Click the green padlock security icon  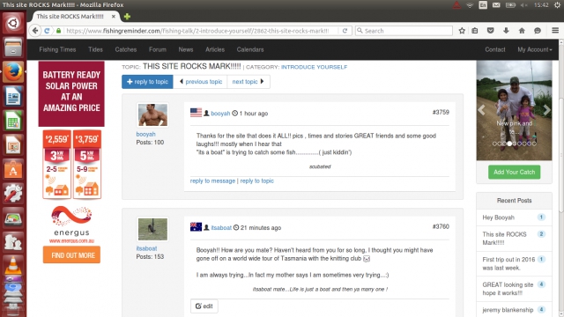(x=59, y=31)
